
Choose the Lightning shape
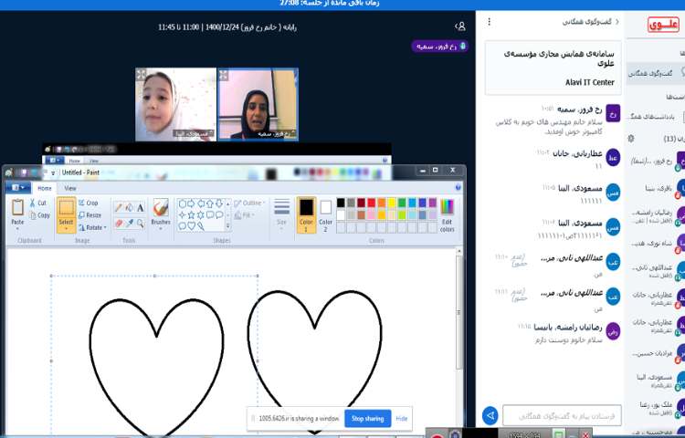point(201,226)
